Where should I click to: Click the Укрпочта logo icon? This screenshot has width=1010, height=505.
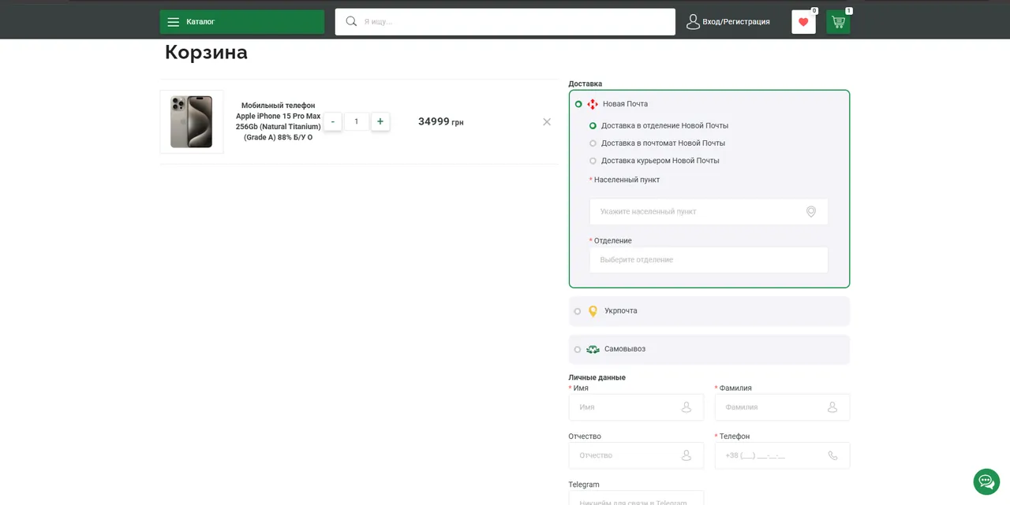(x=593, y=311)
